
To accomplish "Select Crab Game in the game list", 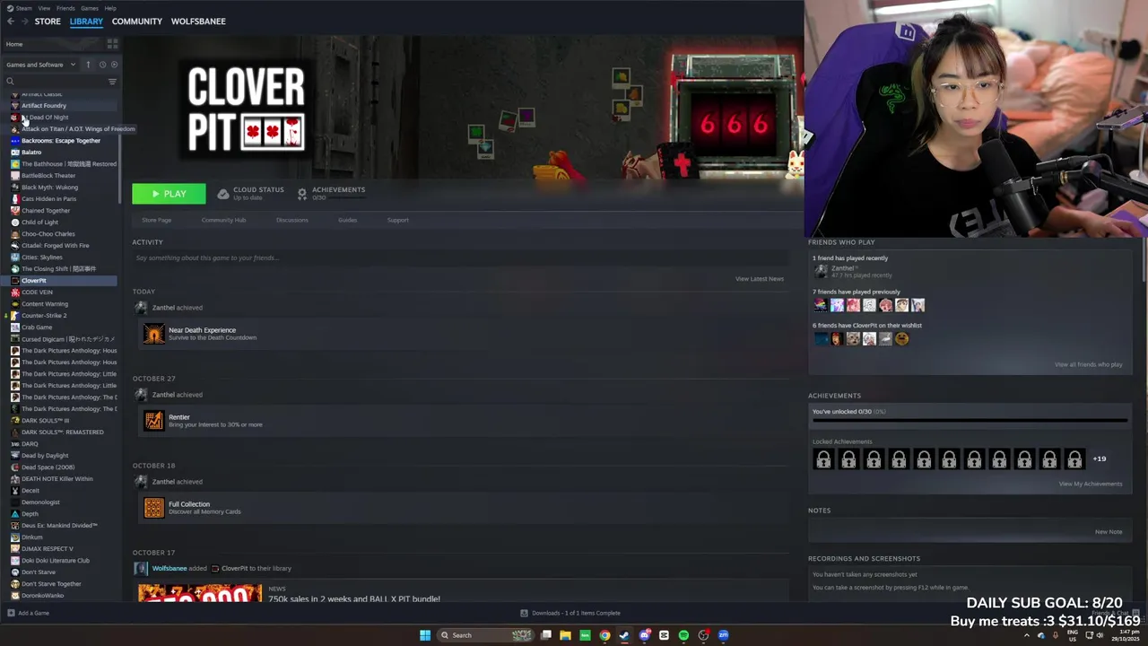I will 37,327.
